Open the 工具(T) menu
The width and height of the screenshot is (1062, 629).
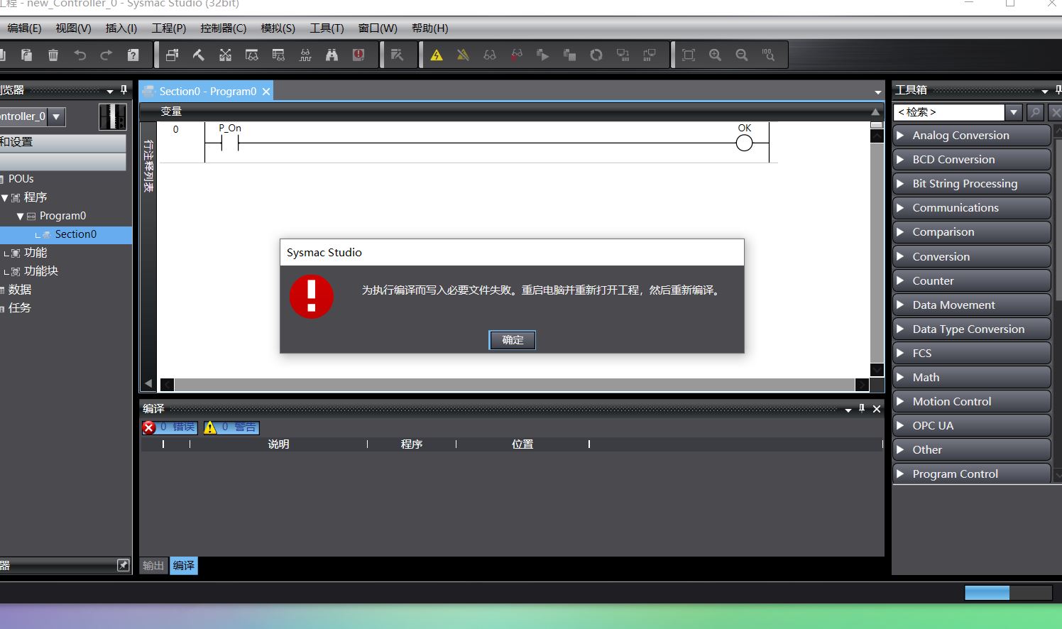coord(327,28)
